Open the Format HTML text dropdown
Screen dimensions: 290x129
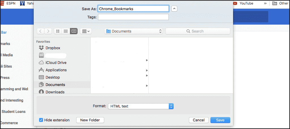click(140, 106)
